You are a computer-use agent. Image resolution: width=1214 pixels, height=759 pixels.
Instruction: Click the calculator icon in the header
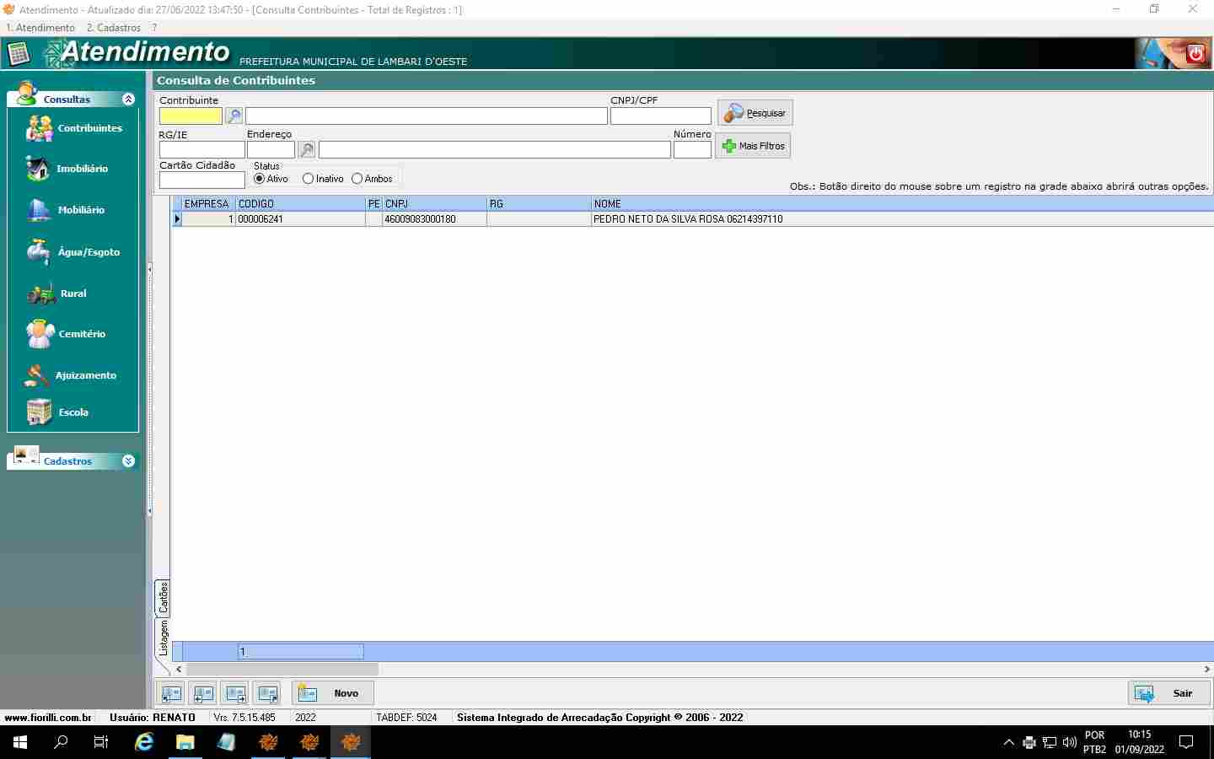tap(18, 54)
